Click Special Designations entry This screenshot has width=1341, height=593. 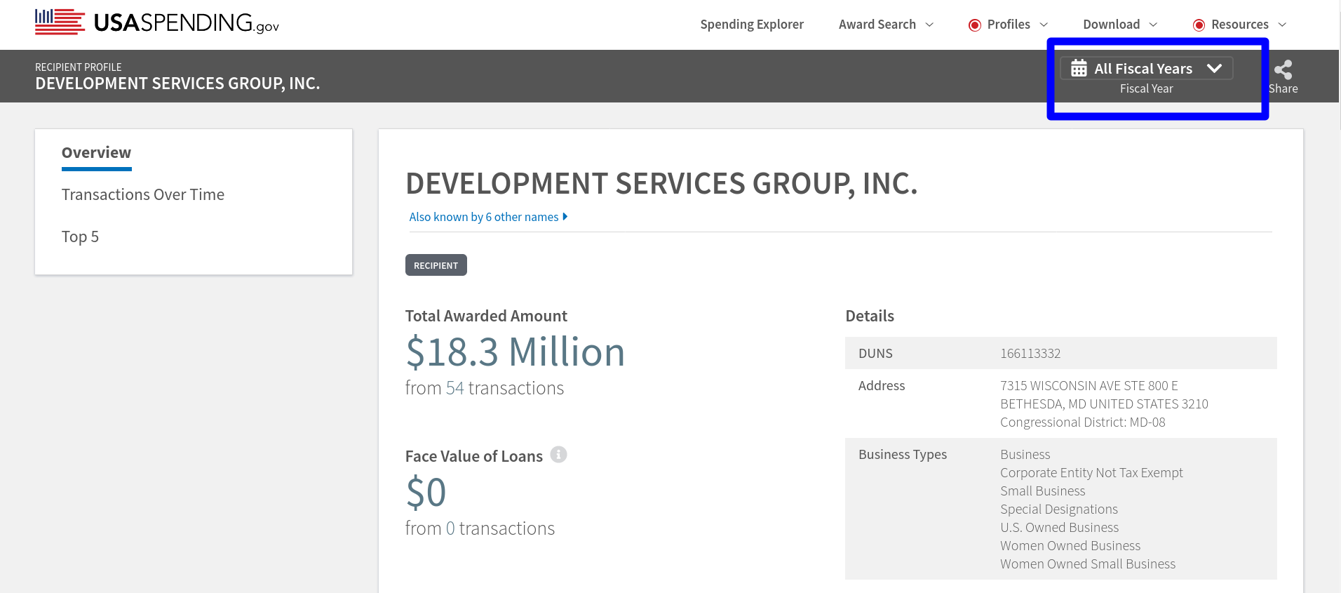click(1059, 509)
